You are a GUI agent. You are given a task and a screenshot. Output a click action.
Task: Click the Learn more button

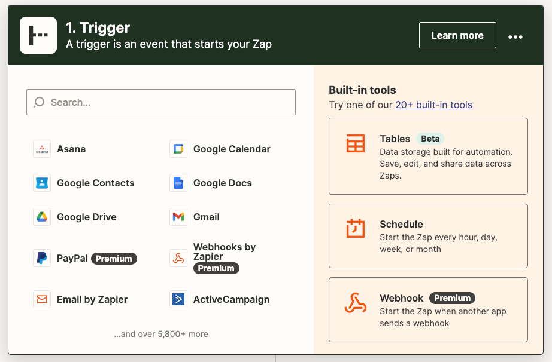coord(457,35)
